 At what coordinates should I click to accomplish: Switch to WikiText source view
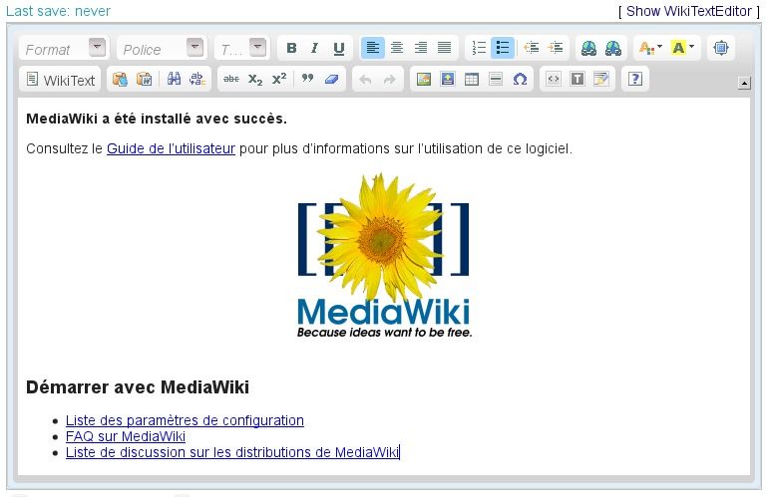pyautogui.click(x=60, y=80)
